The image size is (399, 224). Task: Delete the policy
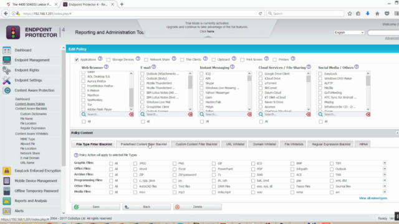pos(197,207)
